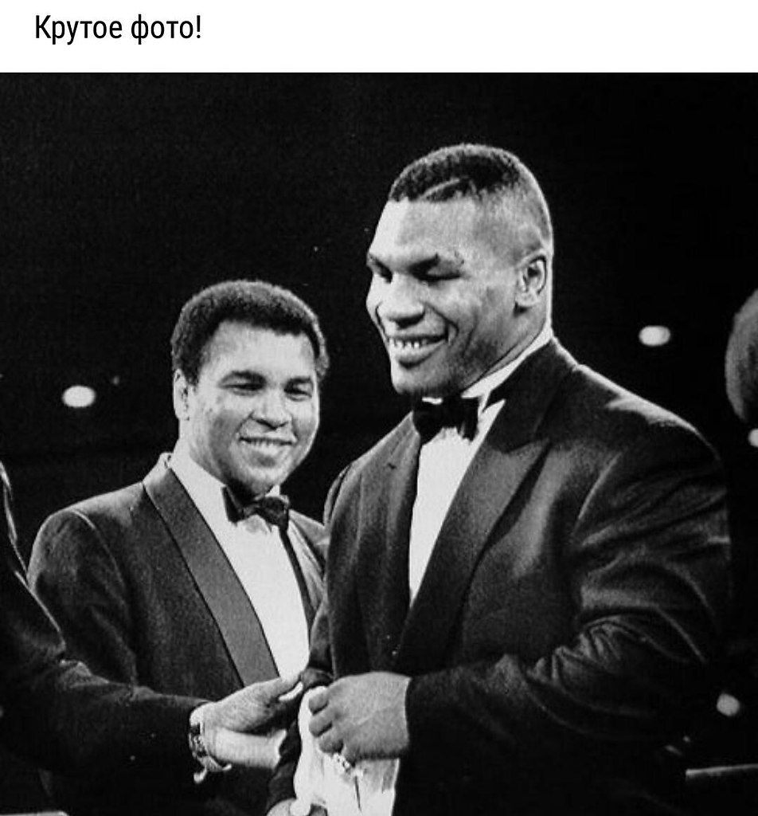Click the taller man's bow tie
This screenshot has width=758, height=816.
(x=446, y=416)
